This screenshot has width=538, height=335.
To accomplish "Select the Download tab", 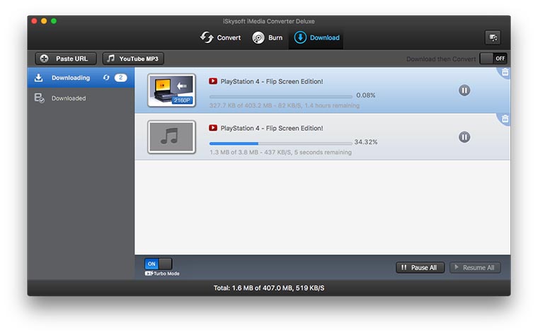I will (316, 37).
